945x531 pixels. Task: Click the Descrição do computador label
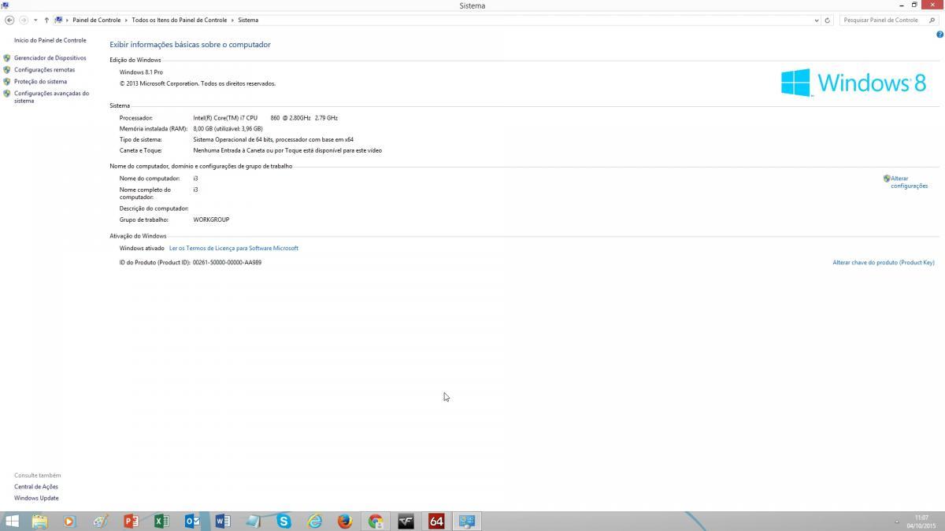(154, 208)
